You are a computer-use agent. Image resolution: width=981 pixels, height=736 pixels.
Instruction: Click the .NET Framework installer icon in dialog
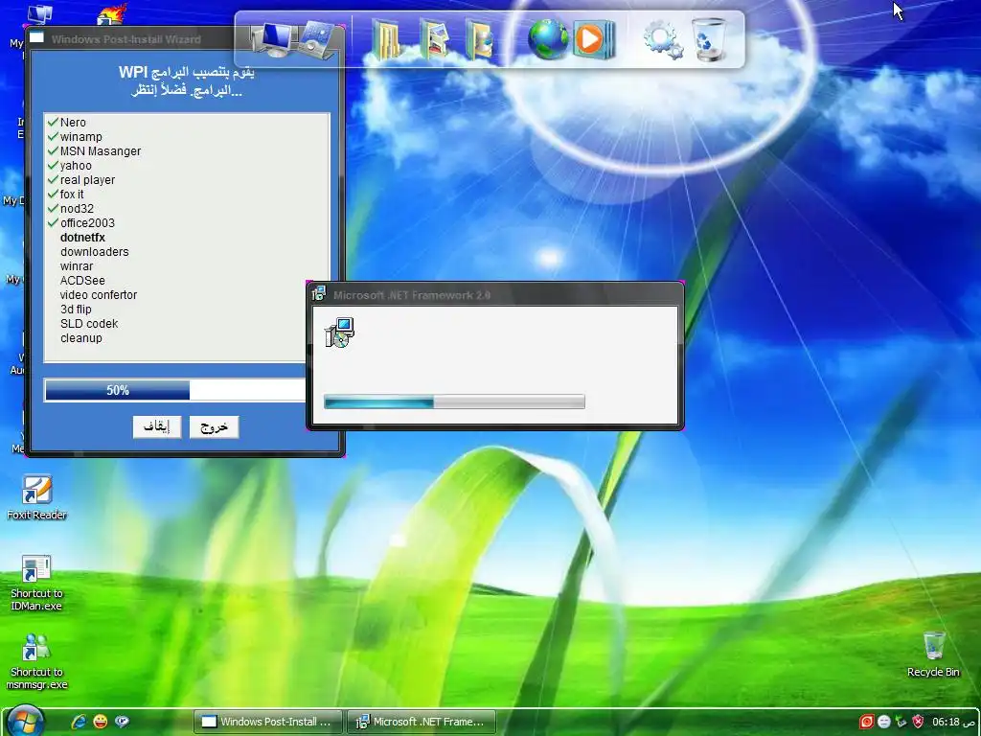340,333
